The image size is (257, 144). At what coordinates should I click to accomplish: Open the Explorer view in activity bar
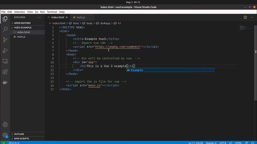5,19
